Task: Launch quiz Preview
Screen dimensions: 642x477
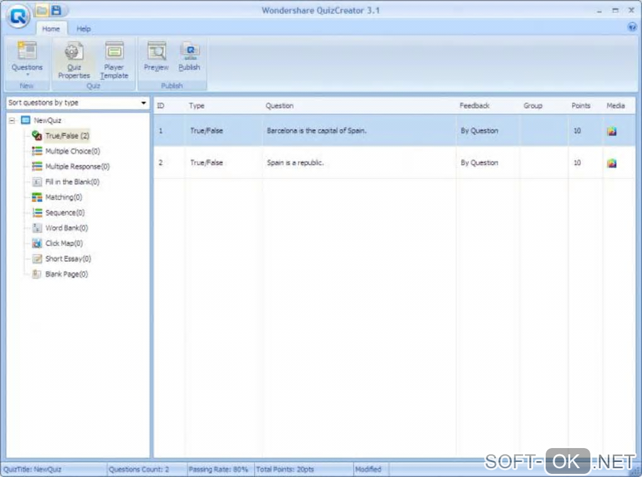Action: 156,57
